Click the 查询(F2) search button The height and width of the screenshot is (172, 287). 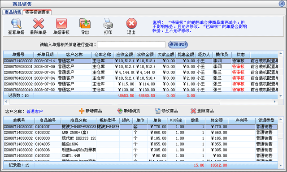[x=178, y=44]
